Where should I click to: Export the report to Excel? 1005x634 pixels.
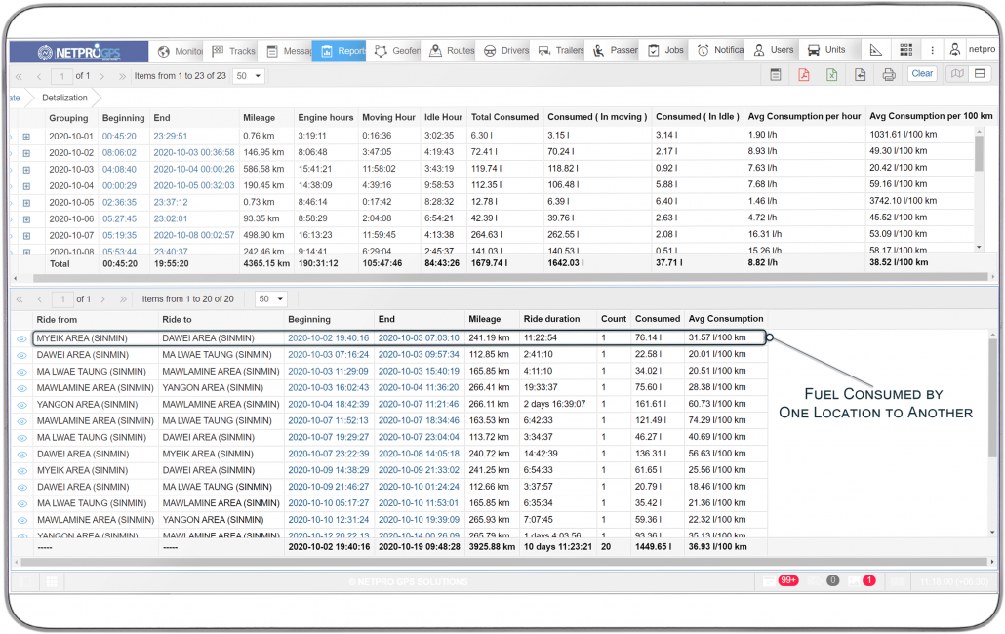[830, 73]
